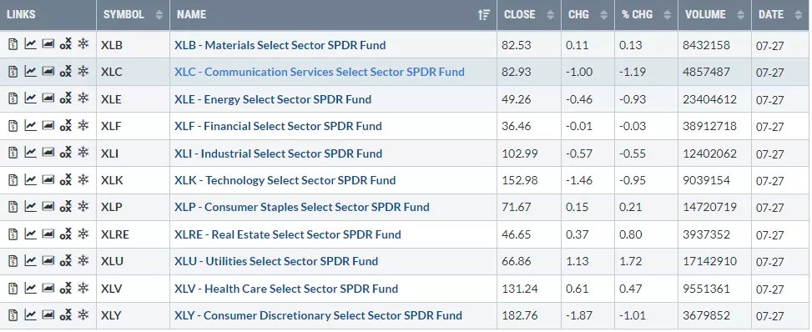
Task: Open the seasonality snowflake icon for XLK
Action: point(83,179)
